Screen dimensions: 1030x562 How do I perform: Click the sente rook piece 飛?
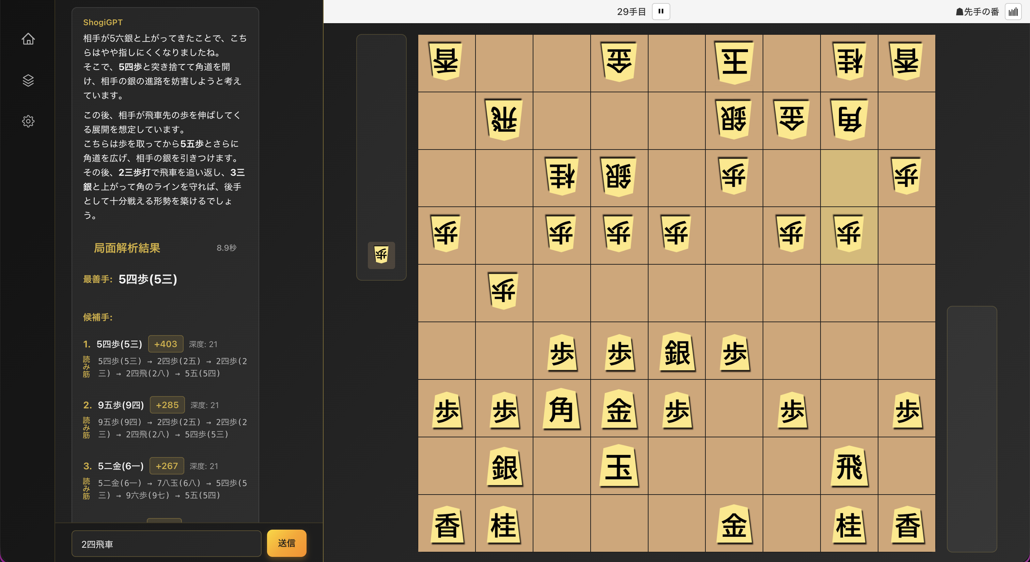(x=849, y=467)
